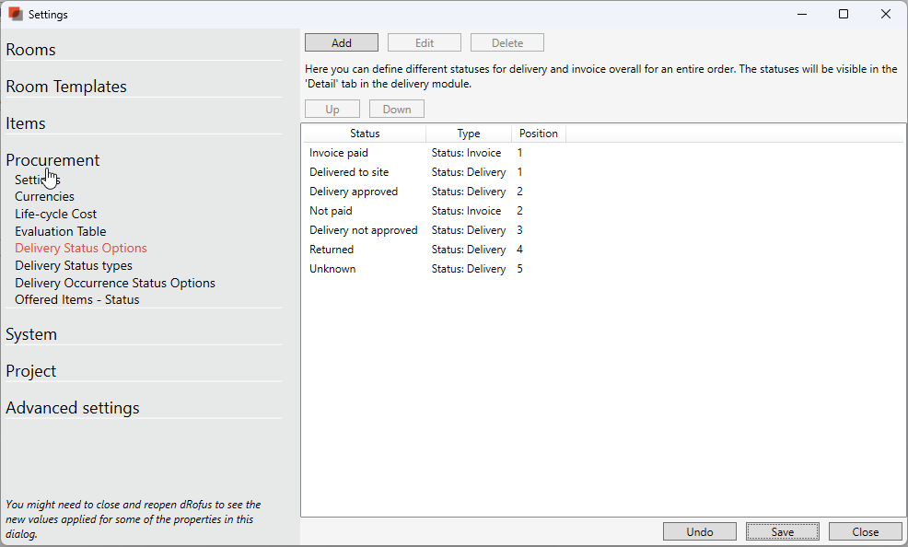Expand the Room Templates section

(66, 87)
